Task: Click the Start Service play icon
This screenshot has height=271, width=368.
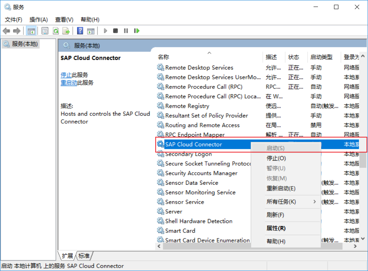Action: coord(105,31)
